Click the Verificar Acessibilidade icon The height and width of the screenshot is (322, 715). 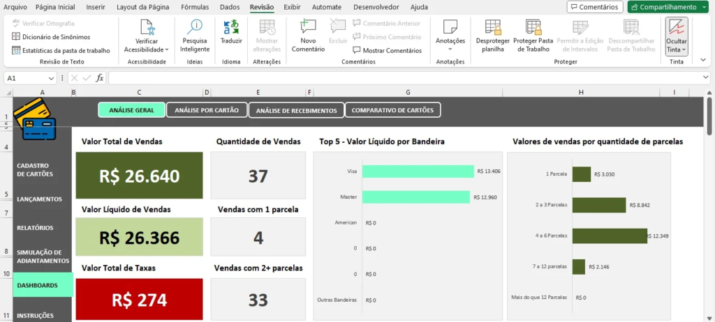(147, 28)
